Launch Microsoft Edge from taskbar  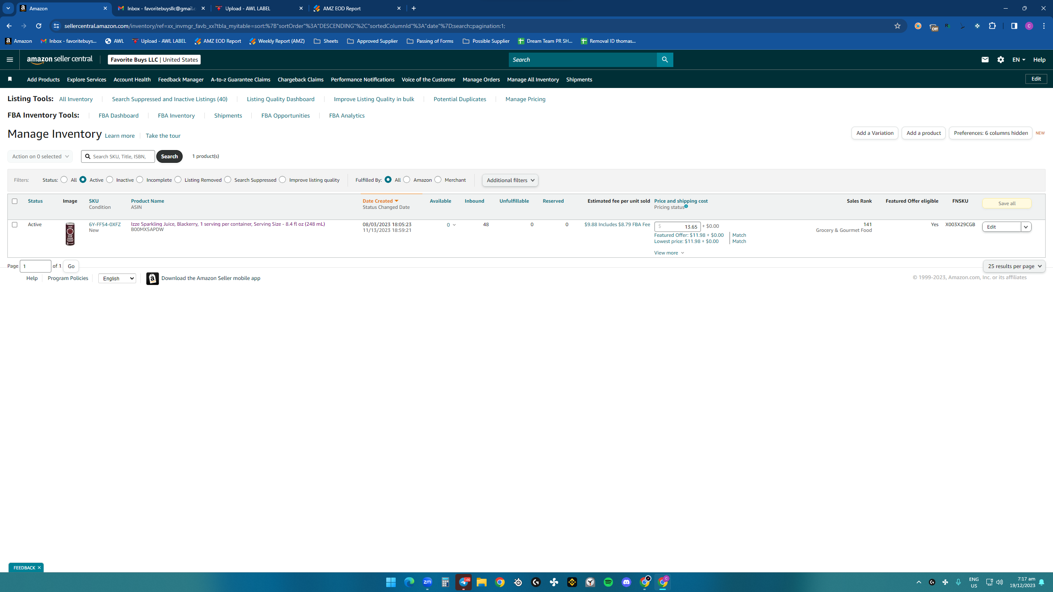409,582
